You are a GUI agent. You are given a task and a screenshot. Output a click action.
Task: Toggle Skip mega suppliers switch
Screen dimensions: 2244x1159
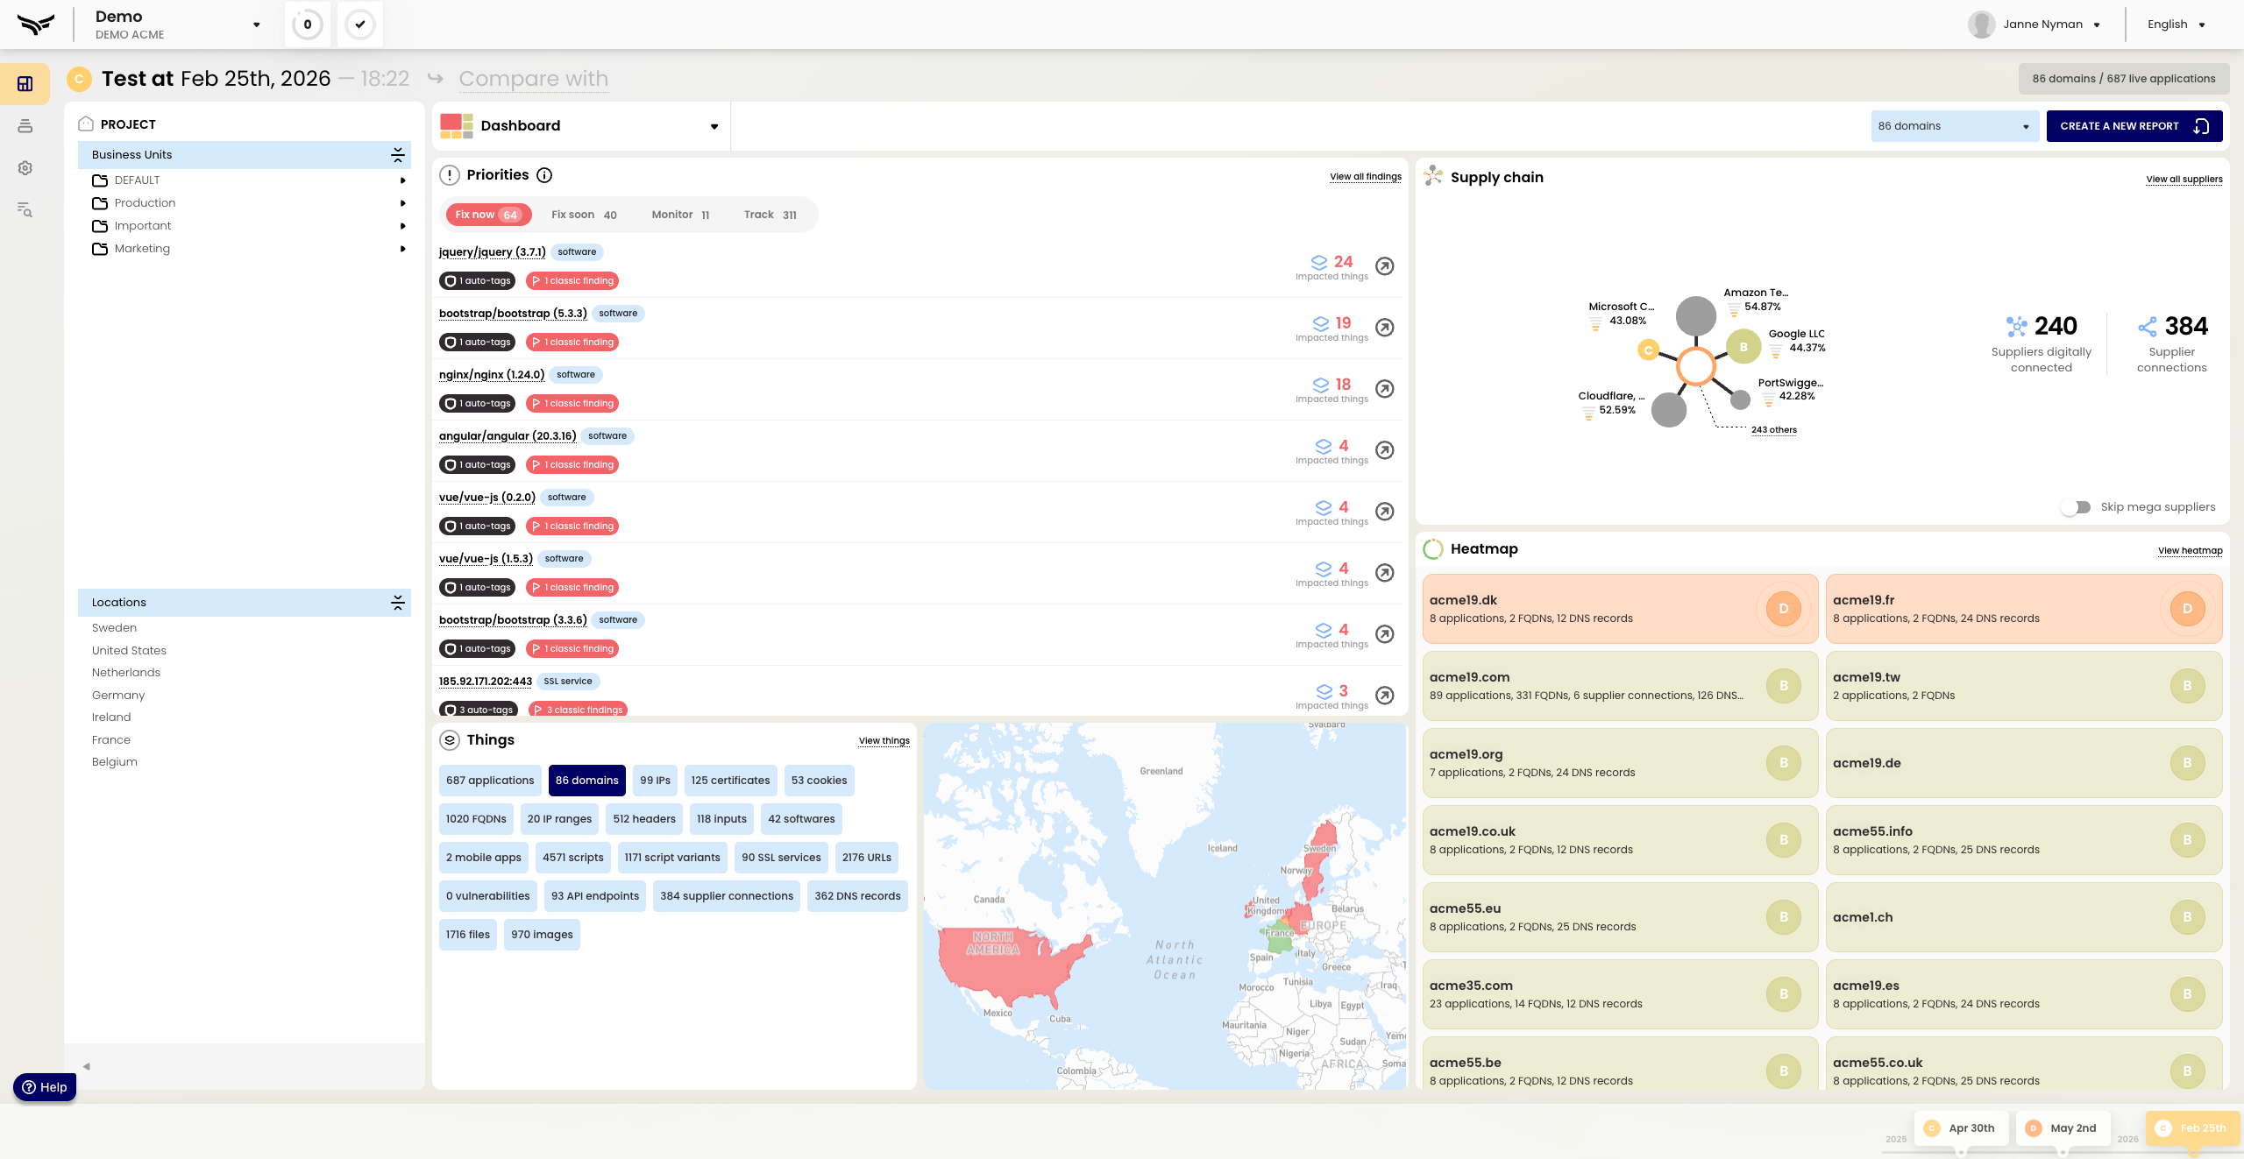pos(2077,507)
